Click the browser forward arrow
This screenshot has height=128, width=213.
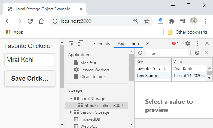19,21
